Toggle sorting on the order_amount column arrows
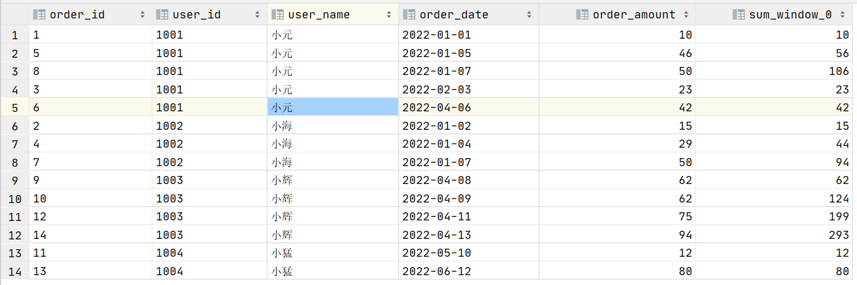 pyautogui.click(x=686, y=15)
